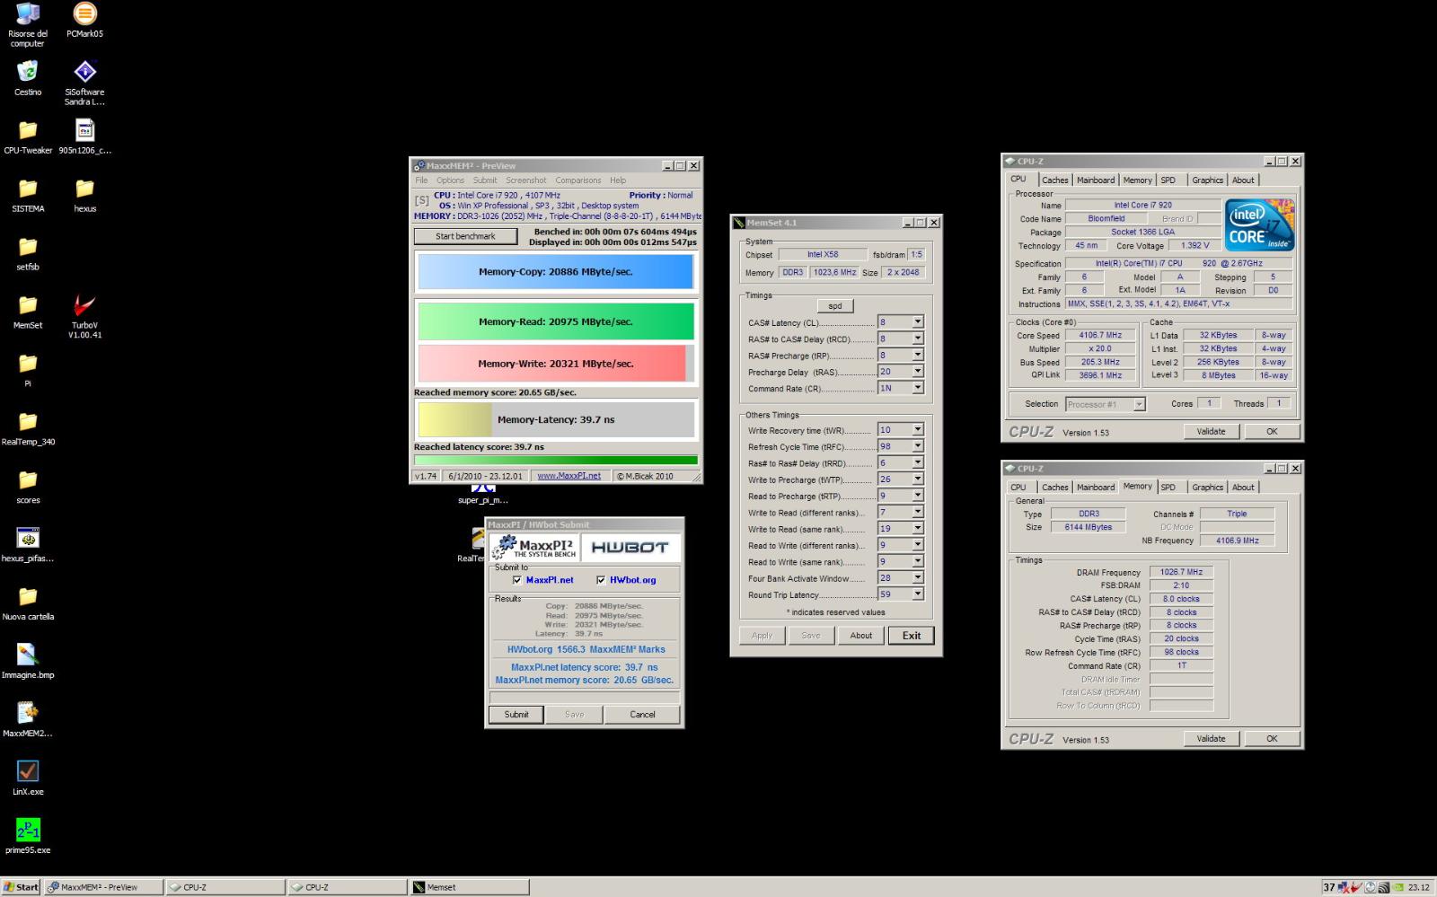Open the Cestino recycle bin icon
Image resolution: width=1437 pixels, height=897 pixels.
coord(28,78)
